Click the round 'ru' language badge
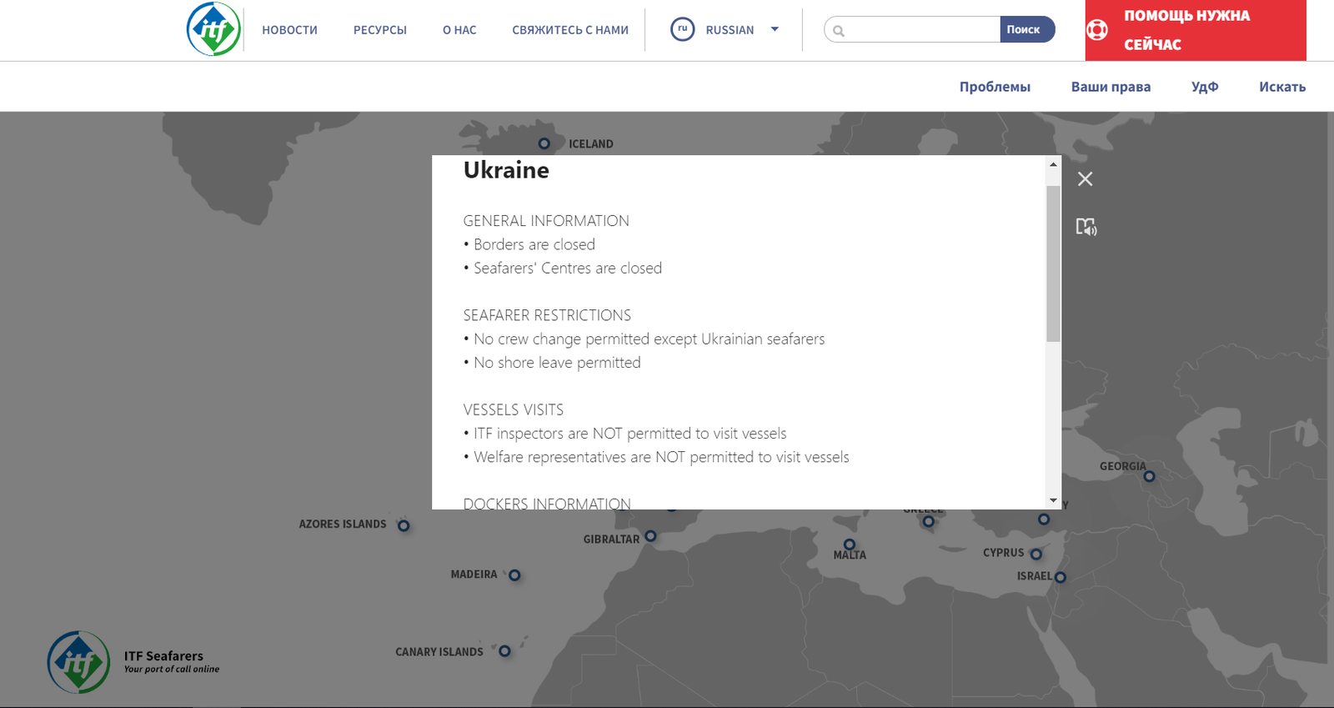The image size is (1334, 708). pyautogui.click(x=682, y=29)
